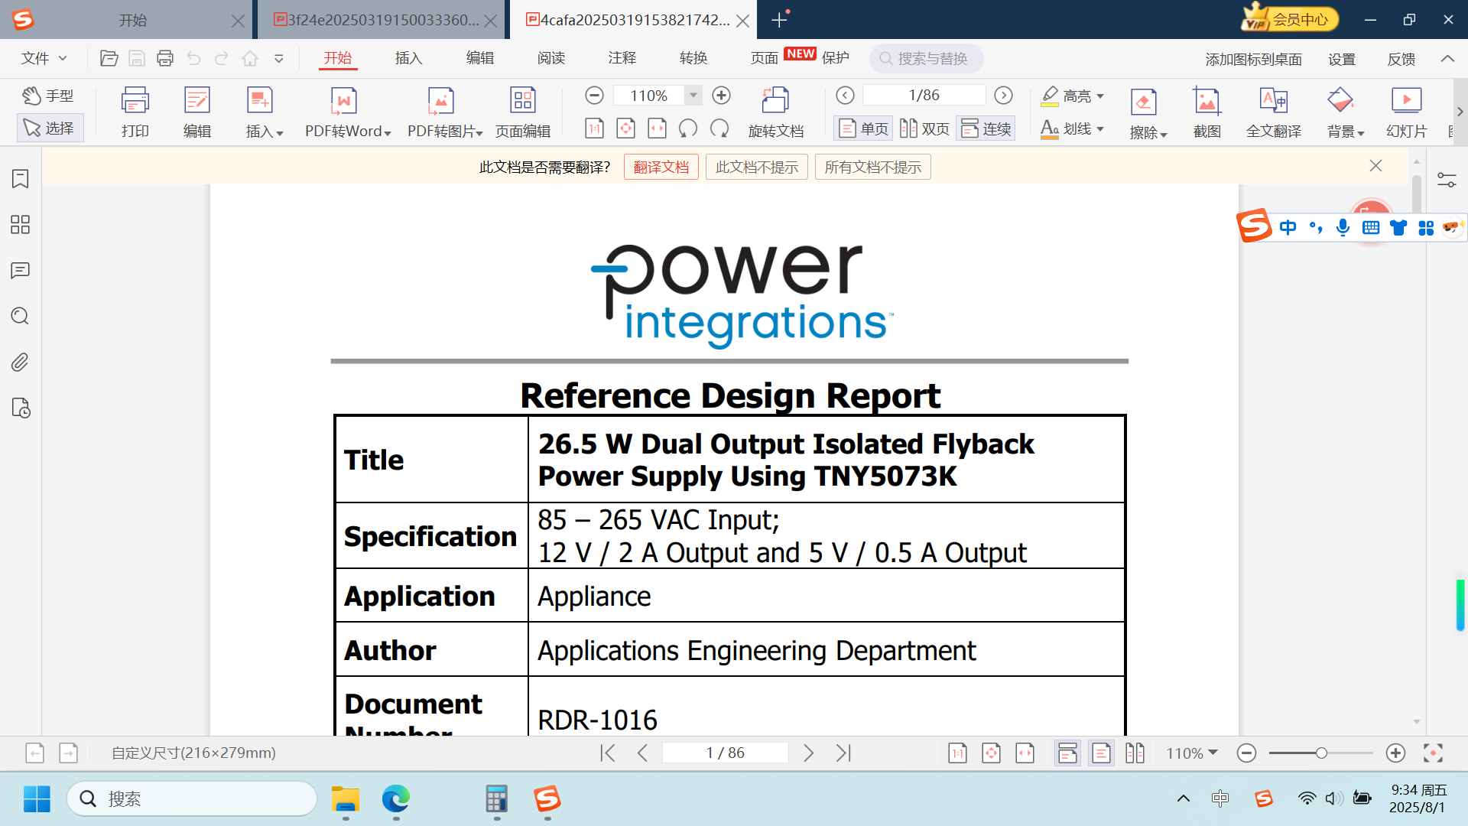1468x826 pixels.
Task: Enable double page view (双页)
Action: [924, 128]
